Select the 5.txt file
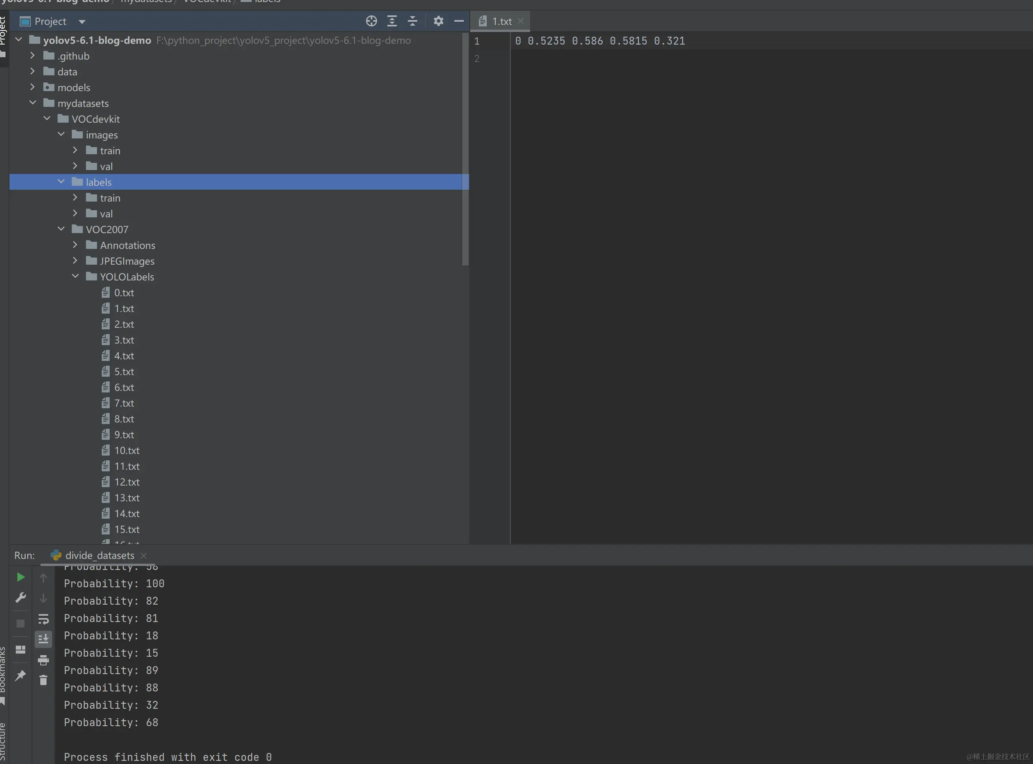1033x764 pixels. (x=124, y=372)
